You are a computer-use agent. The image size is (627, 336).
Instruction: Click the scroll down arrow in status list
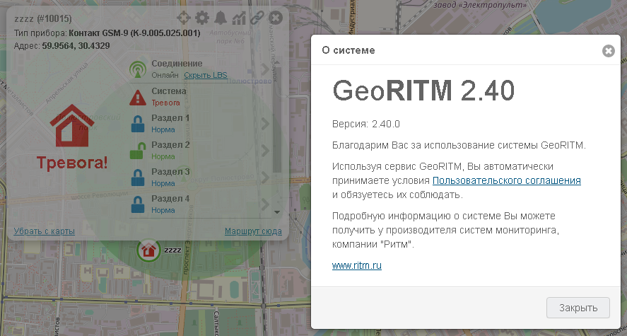point(277,212)
